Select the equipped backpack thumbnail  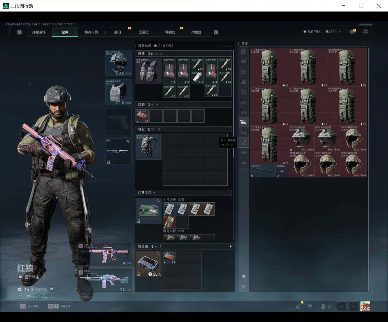[149, 147]
